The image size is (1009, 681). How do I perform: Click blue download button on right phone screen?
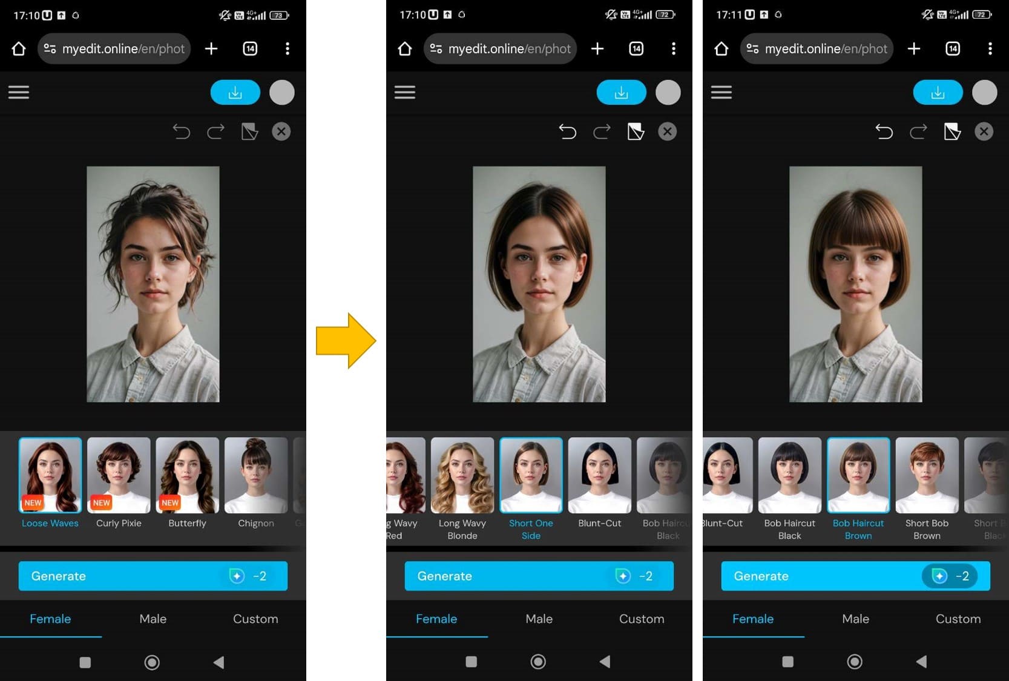pyautogui.click(x=938, y=93)
